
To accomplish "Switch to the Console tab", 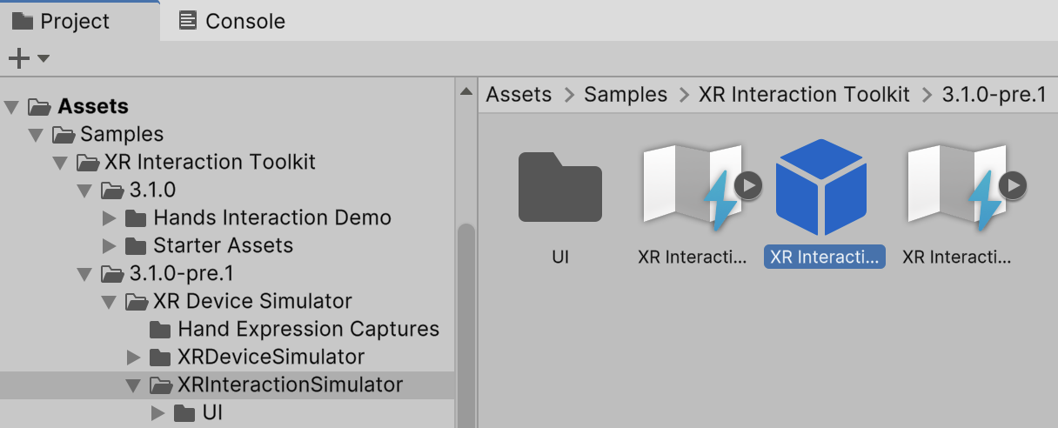I will [232, 21].
